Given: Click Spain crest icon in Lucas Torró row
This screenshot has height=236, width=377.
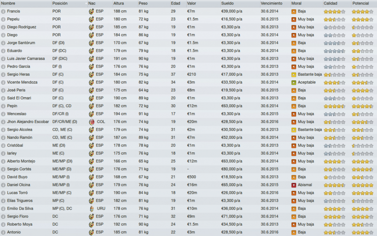Looking at the screenshot, I should pos(91,193).
